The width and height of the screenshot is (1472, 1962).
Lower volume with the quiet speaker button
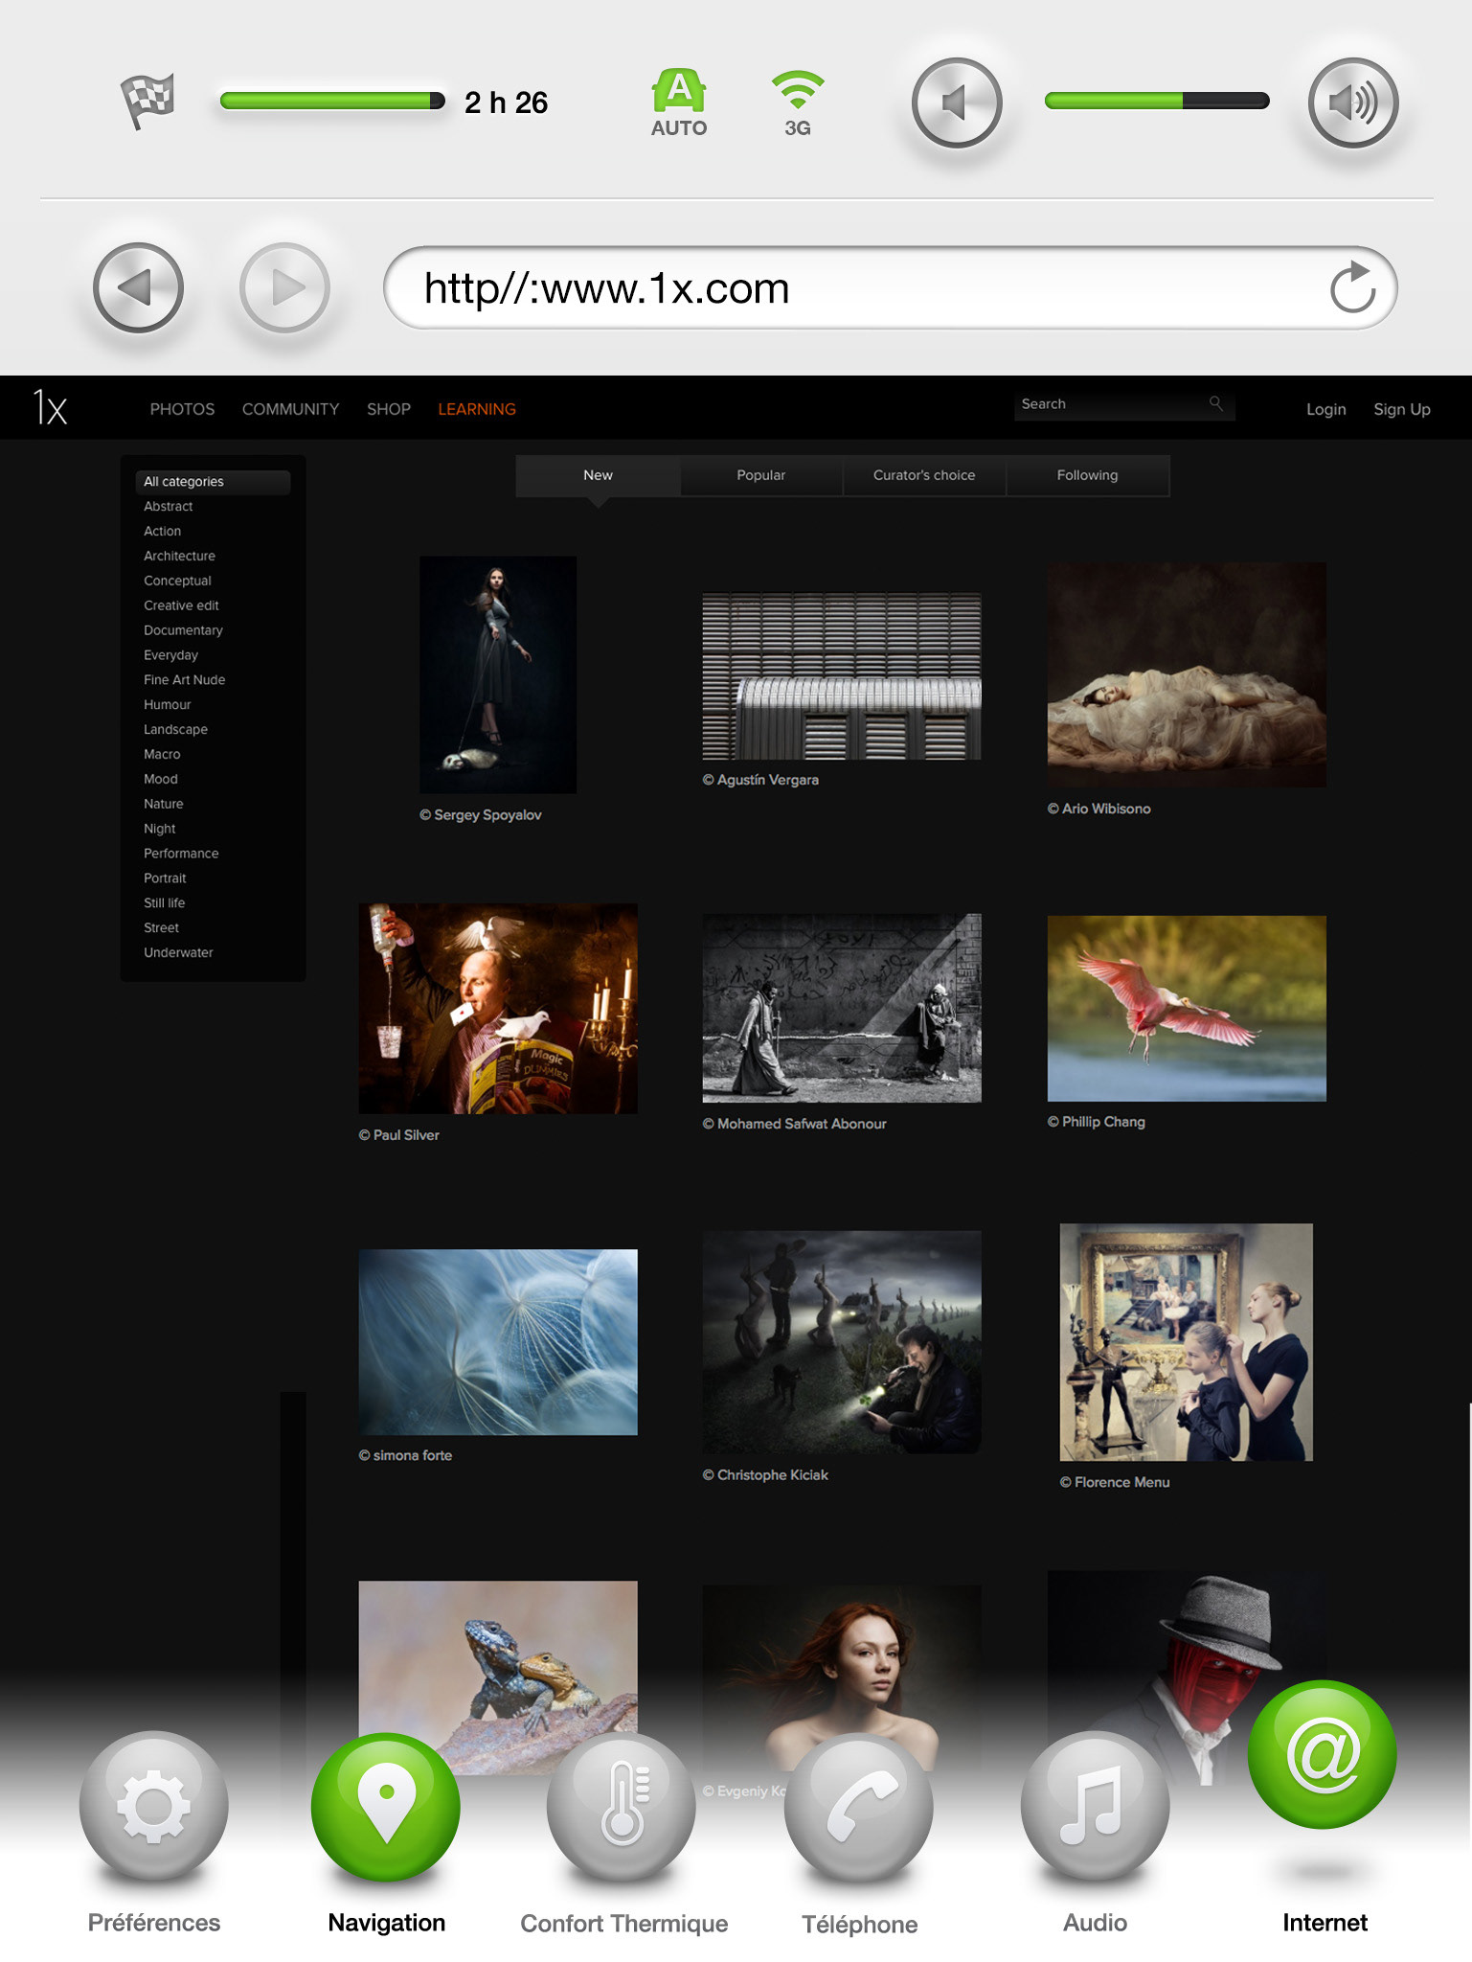pos(957,103)
